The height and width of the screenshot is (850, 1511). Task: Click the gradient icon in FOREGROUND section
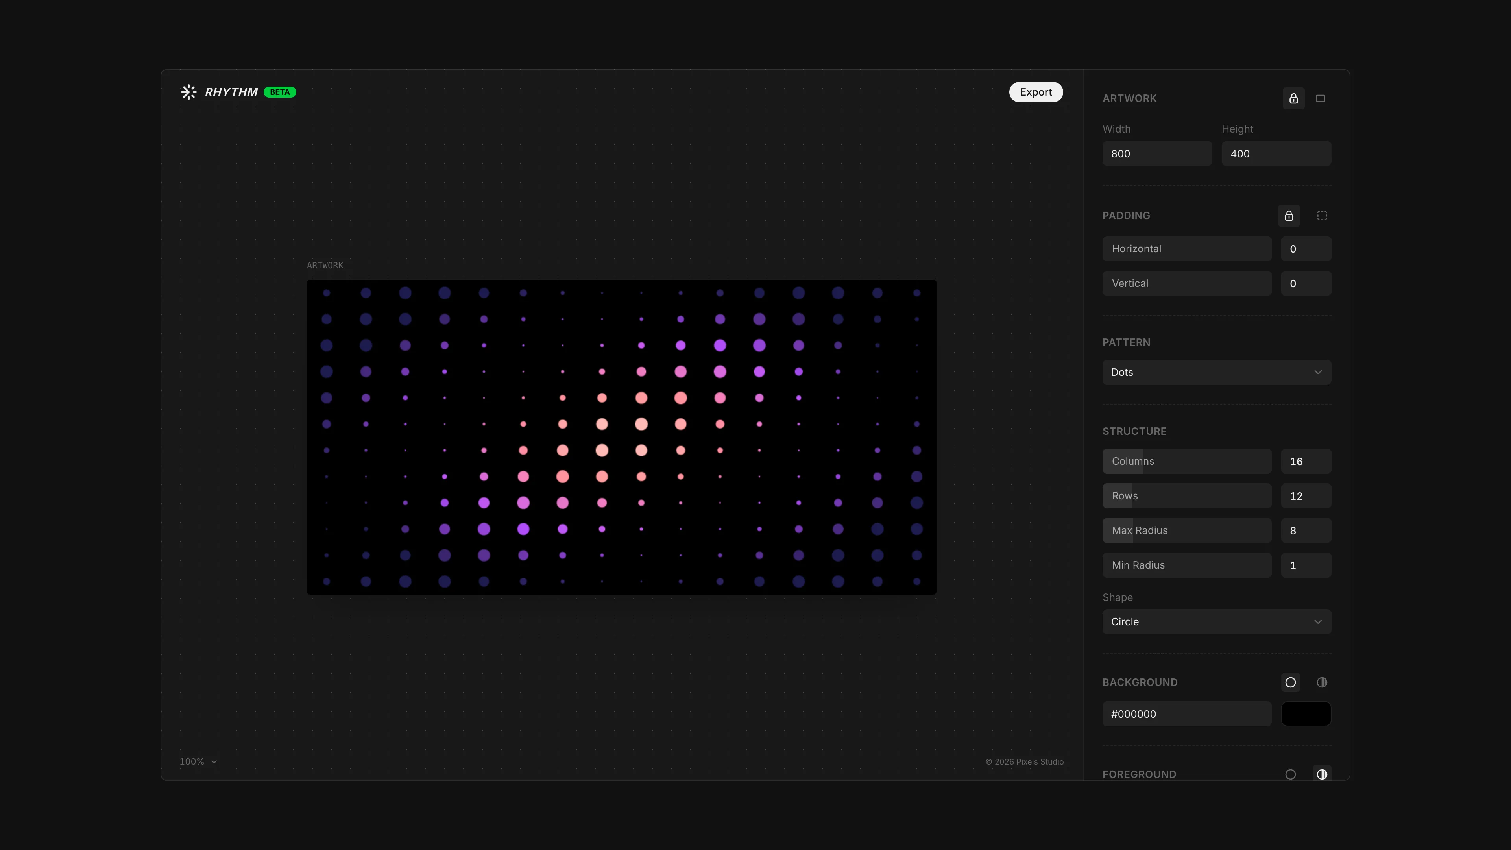point(1322,774)
